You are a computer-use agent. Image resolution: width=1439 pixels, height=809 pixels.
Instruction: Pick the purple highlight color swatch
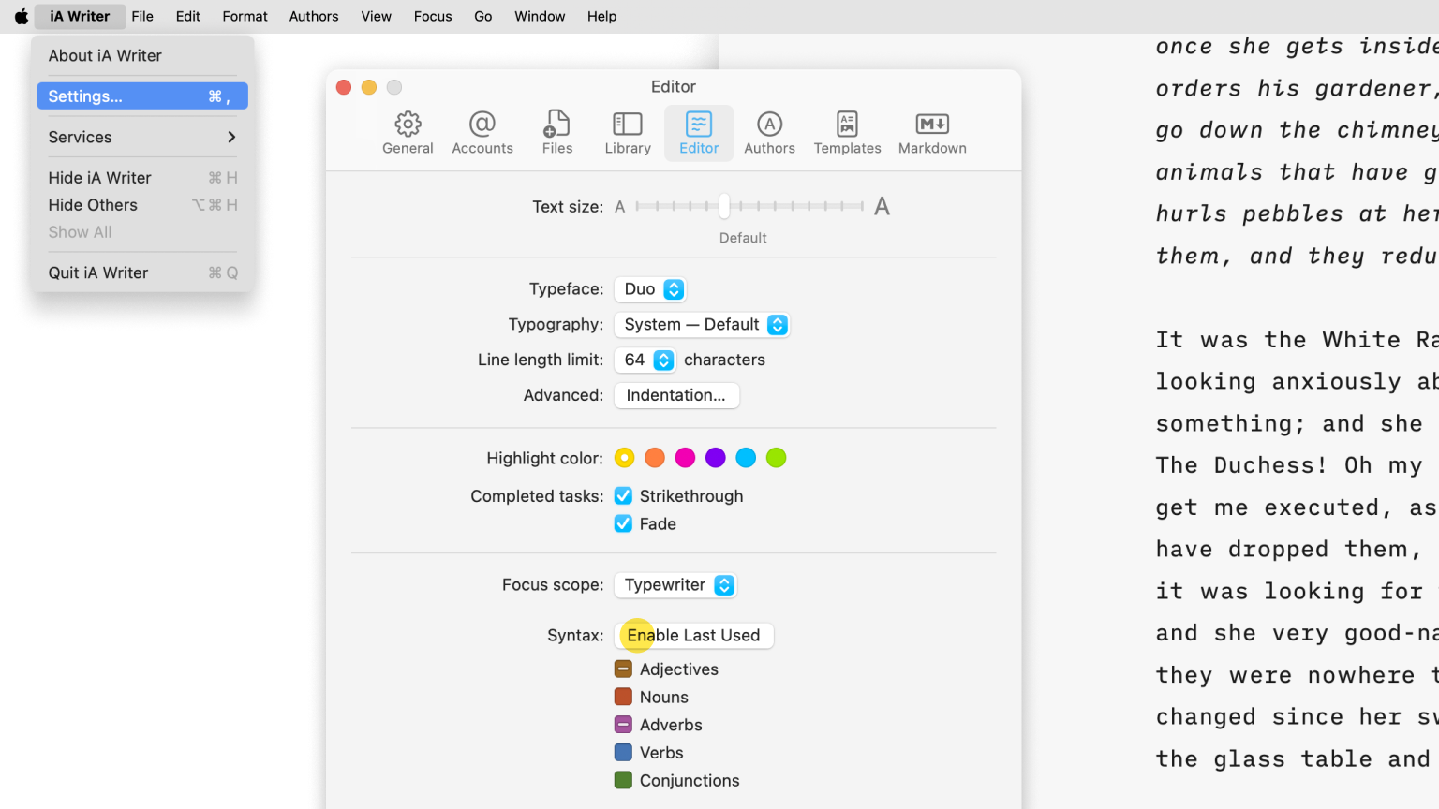[x=716, y=458]
